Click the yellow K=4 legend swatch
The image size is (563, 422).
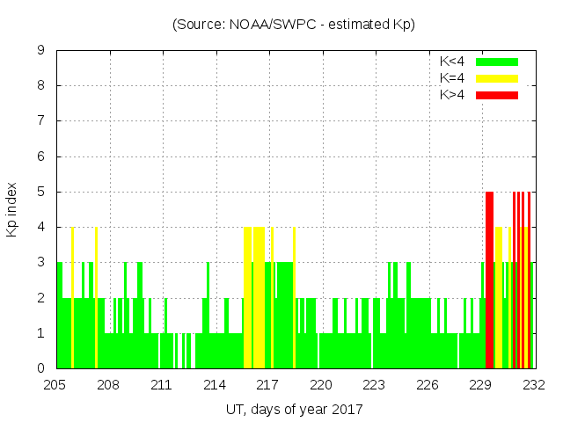click(497, 78)
